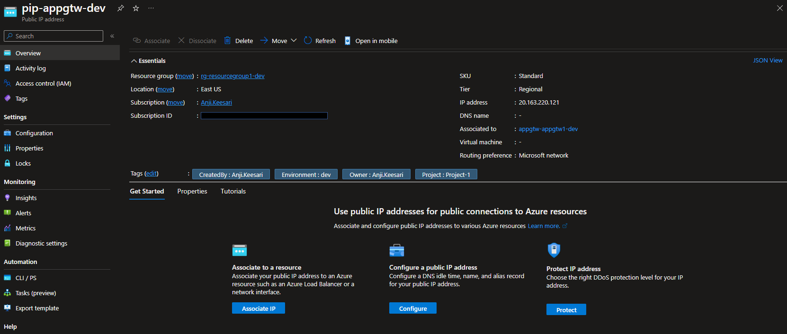Switch to the Properties tab
Screen dimensions: 787x334
coord(192,191)
